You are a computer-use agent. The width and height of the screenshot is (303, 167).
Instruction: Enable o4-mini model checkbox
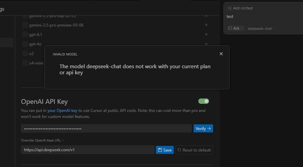point(25,63)
